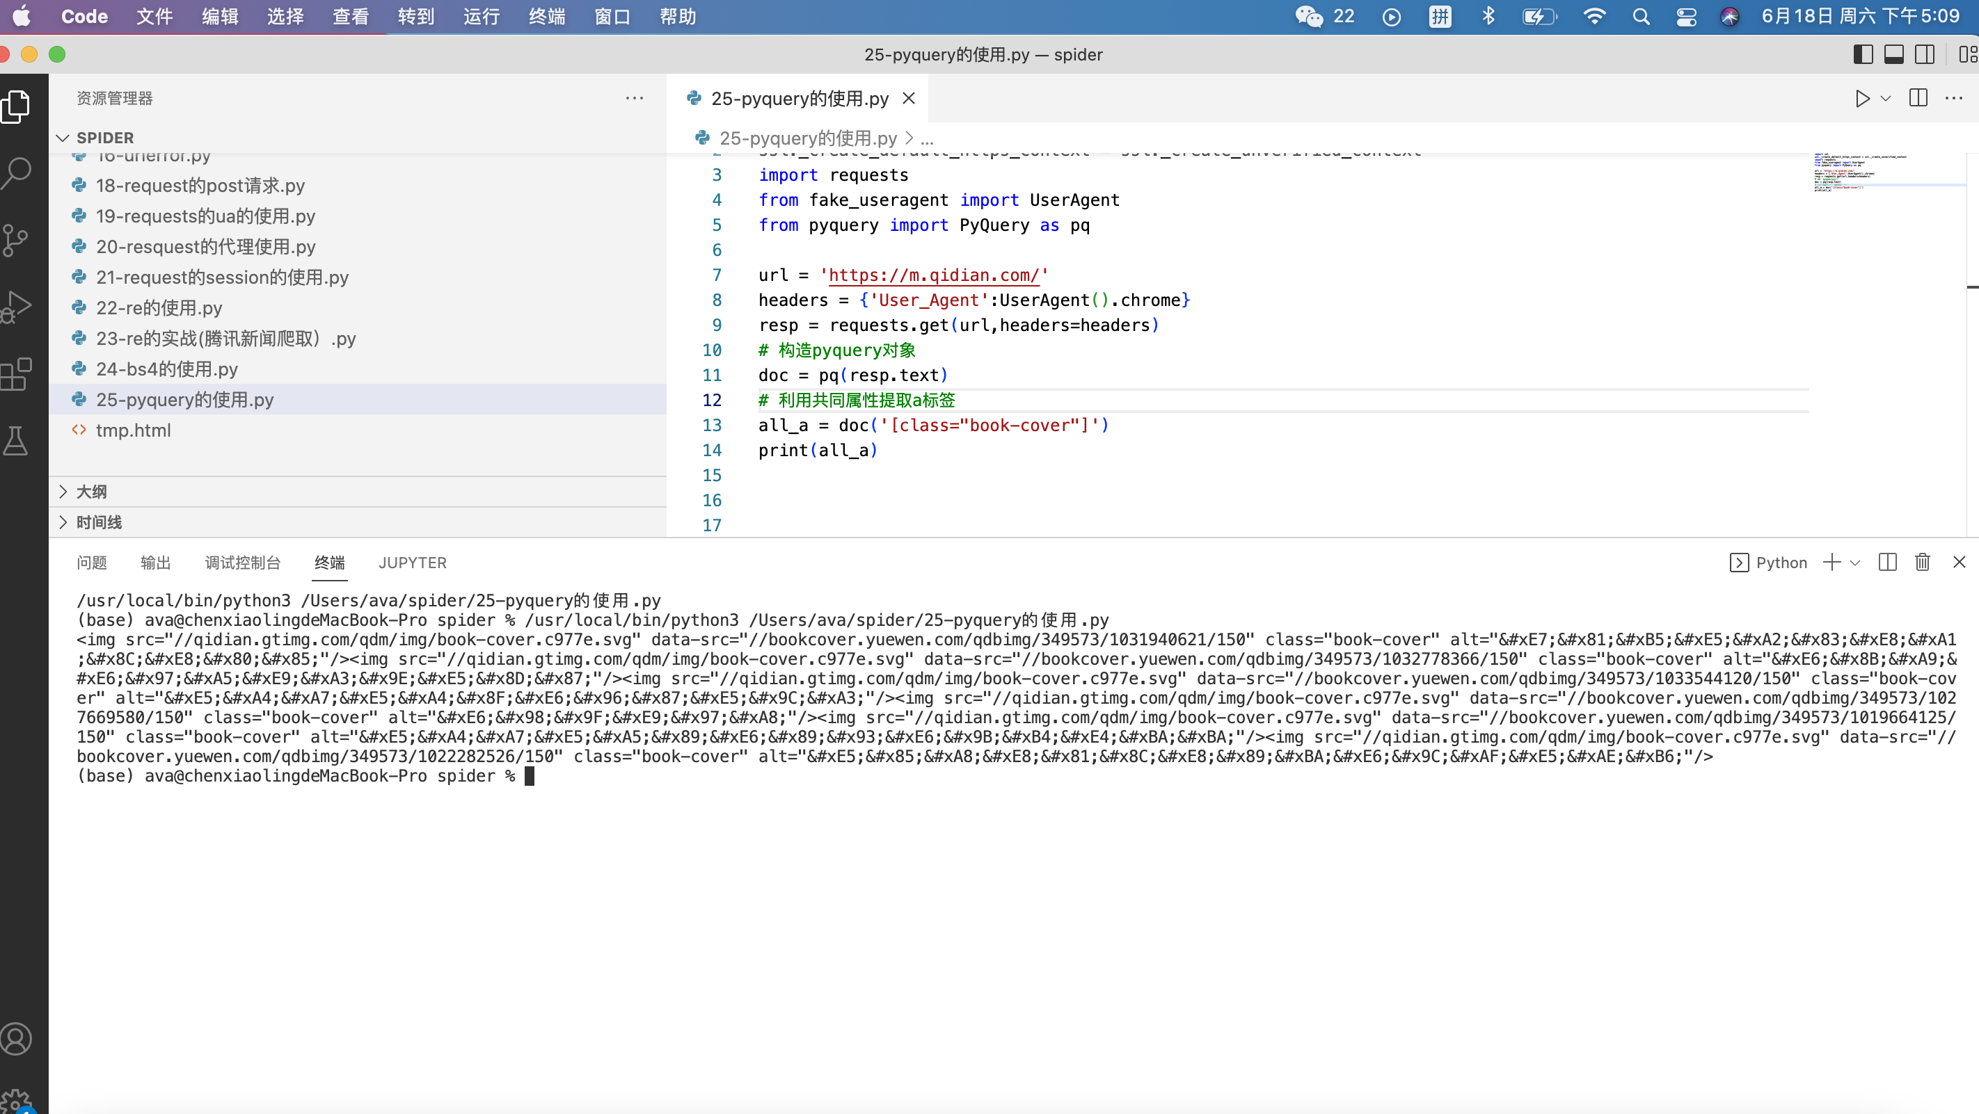Image resolution: width=1979 pixels, height=1114 pixels.
Task: Open the 查看 menu
Action: click(350, 16)
